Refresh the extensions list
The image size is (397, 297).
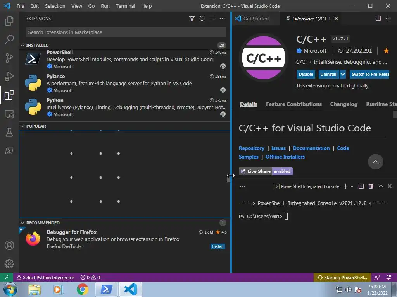point(202,19)
